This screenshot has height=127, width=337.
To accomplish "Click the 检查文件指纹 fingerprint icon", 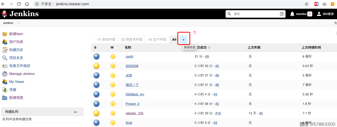I will click(x=5, y=66).
